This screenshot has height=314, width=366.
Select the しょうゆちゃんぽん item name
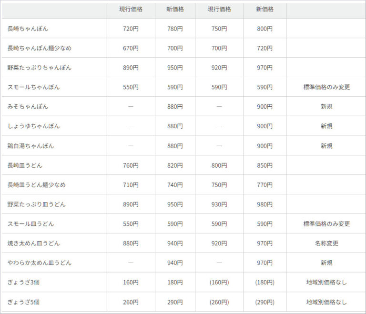tap(33, 126)
